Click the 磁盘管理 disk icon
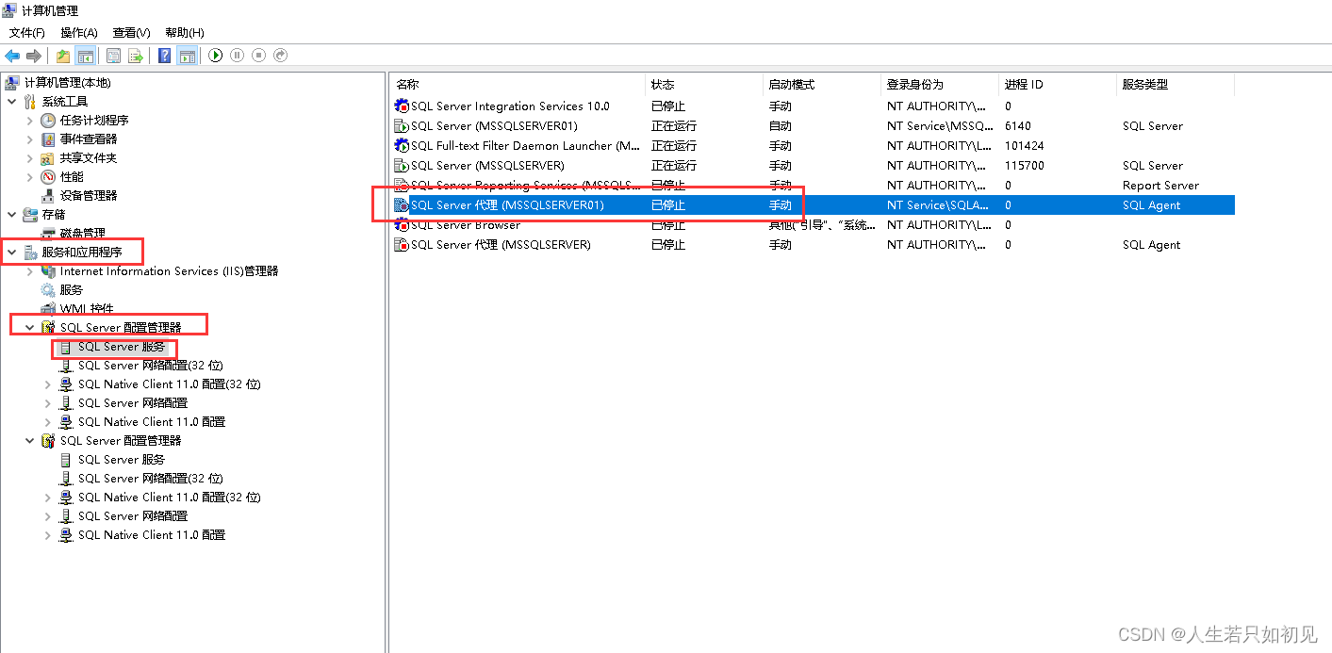The image size is (1332, 653). coord(49,234)
